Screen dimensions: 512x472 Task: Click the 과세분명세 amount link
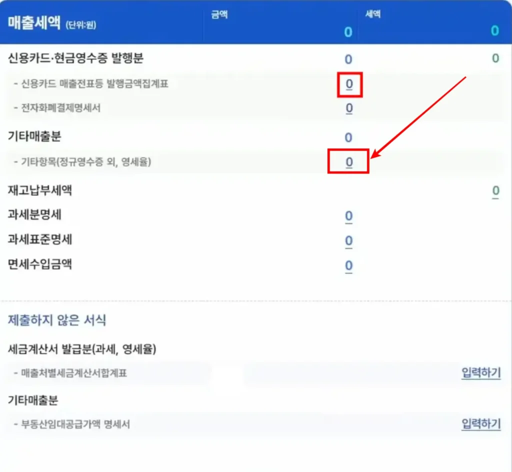[348, 216]
